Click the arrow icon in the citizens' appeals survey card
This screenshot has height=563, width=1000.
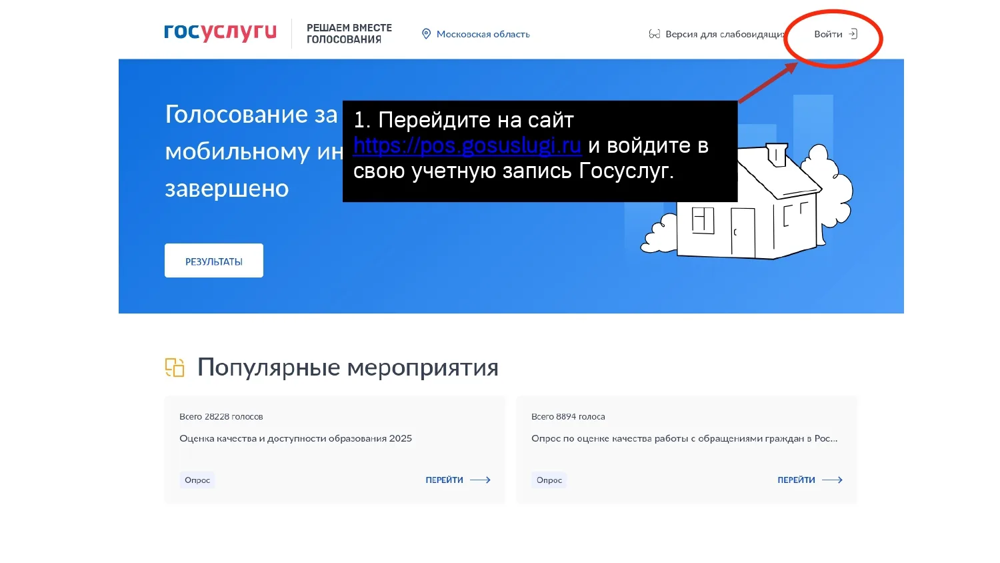coord(832,480)
